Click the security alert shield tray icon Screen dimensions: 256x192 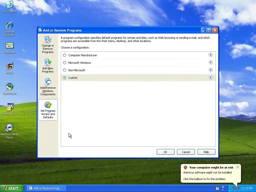pos(237,188)
